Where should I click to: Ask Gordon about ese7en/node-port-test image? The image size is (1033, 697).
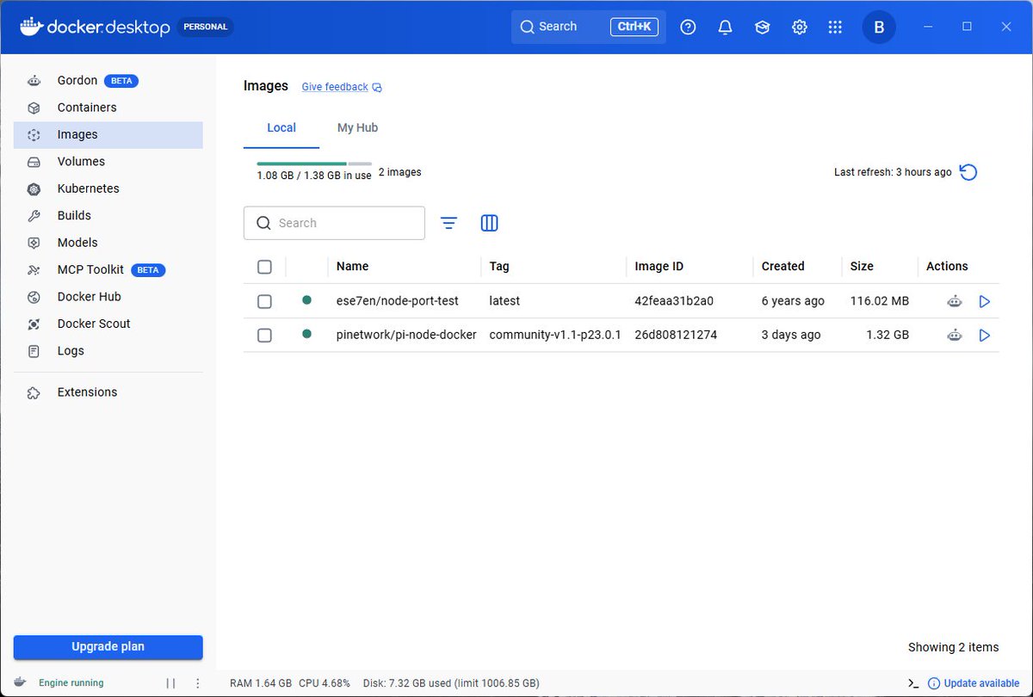(x=954, y=302)
